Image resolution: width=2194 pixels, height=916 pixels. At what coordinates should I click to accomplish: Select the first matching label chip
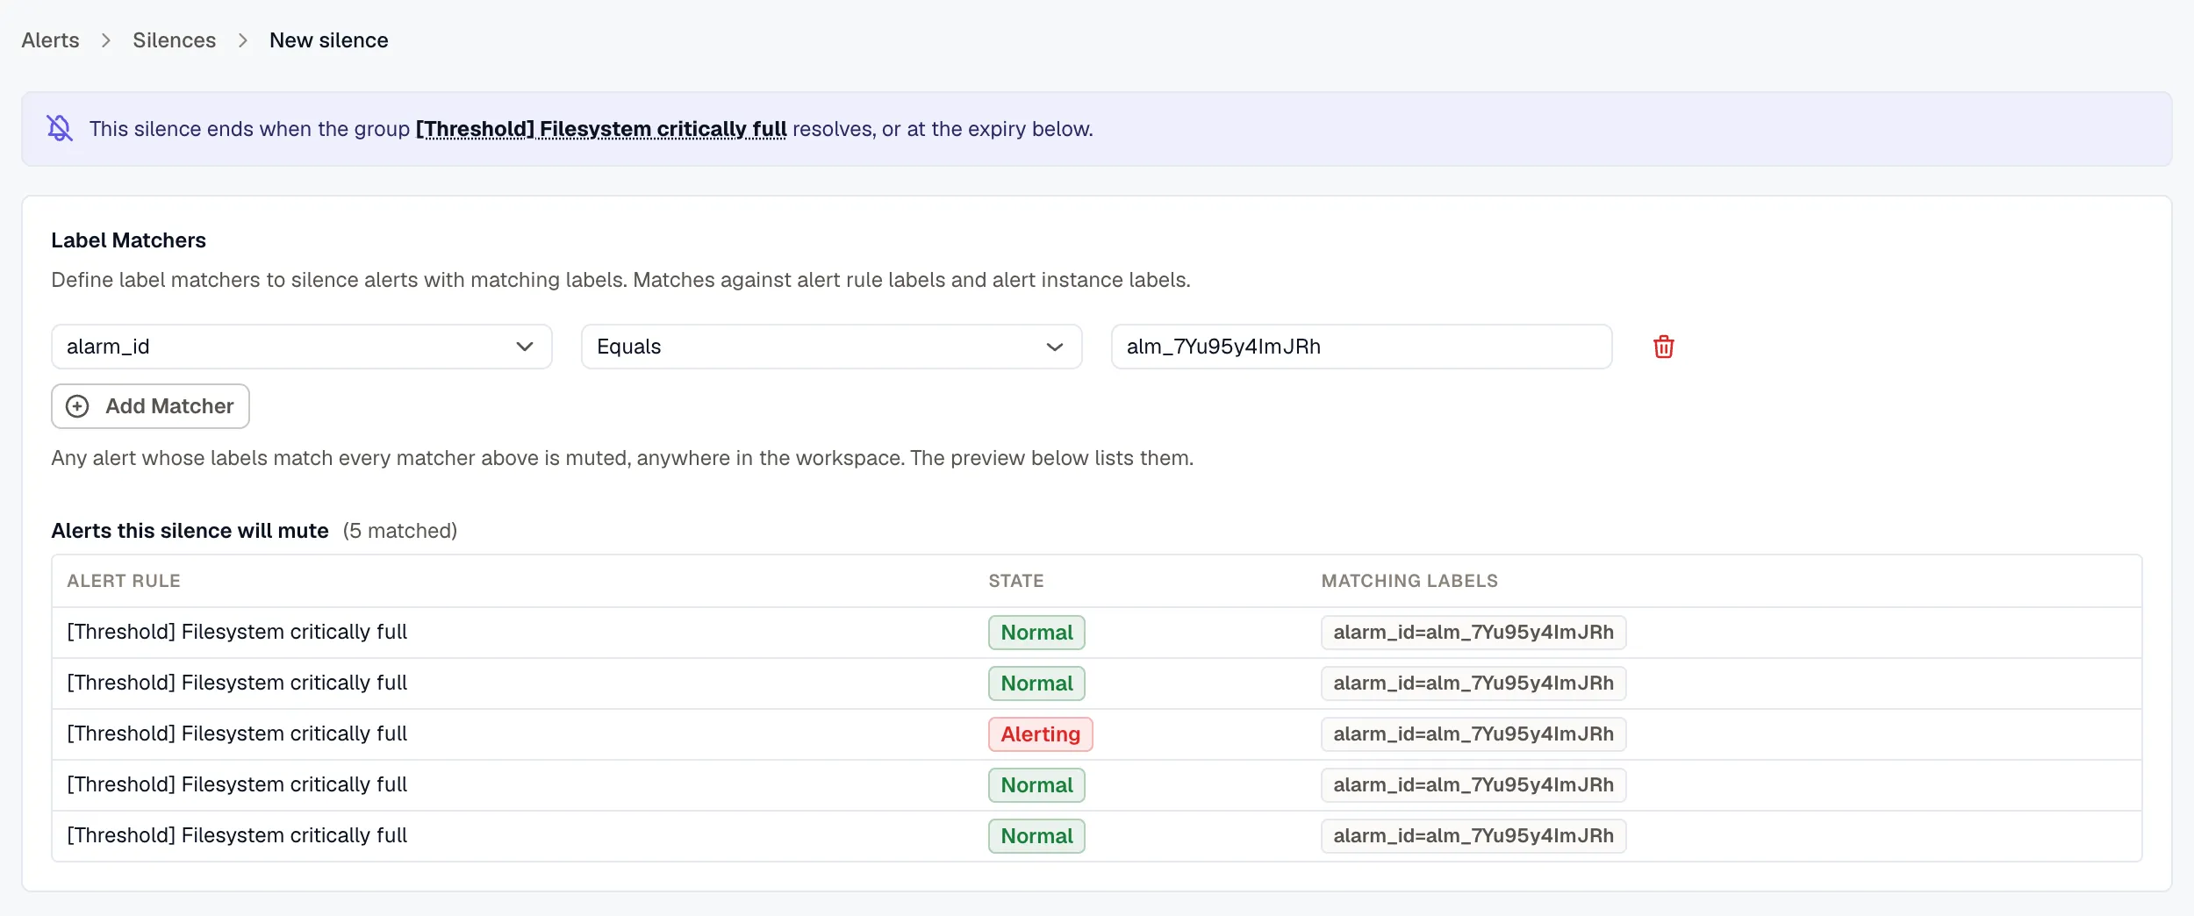tap(1473, 633)
